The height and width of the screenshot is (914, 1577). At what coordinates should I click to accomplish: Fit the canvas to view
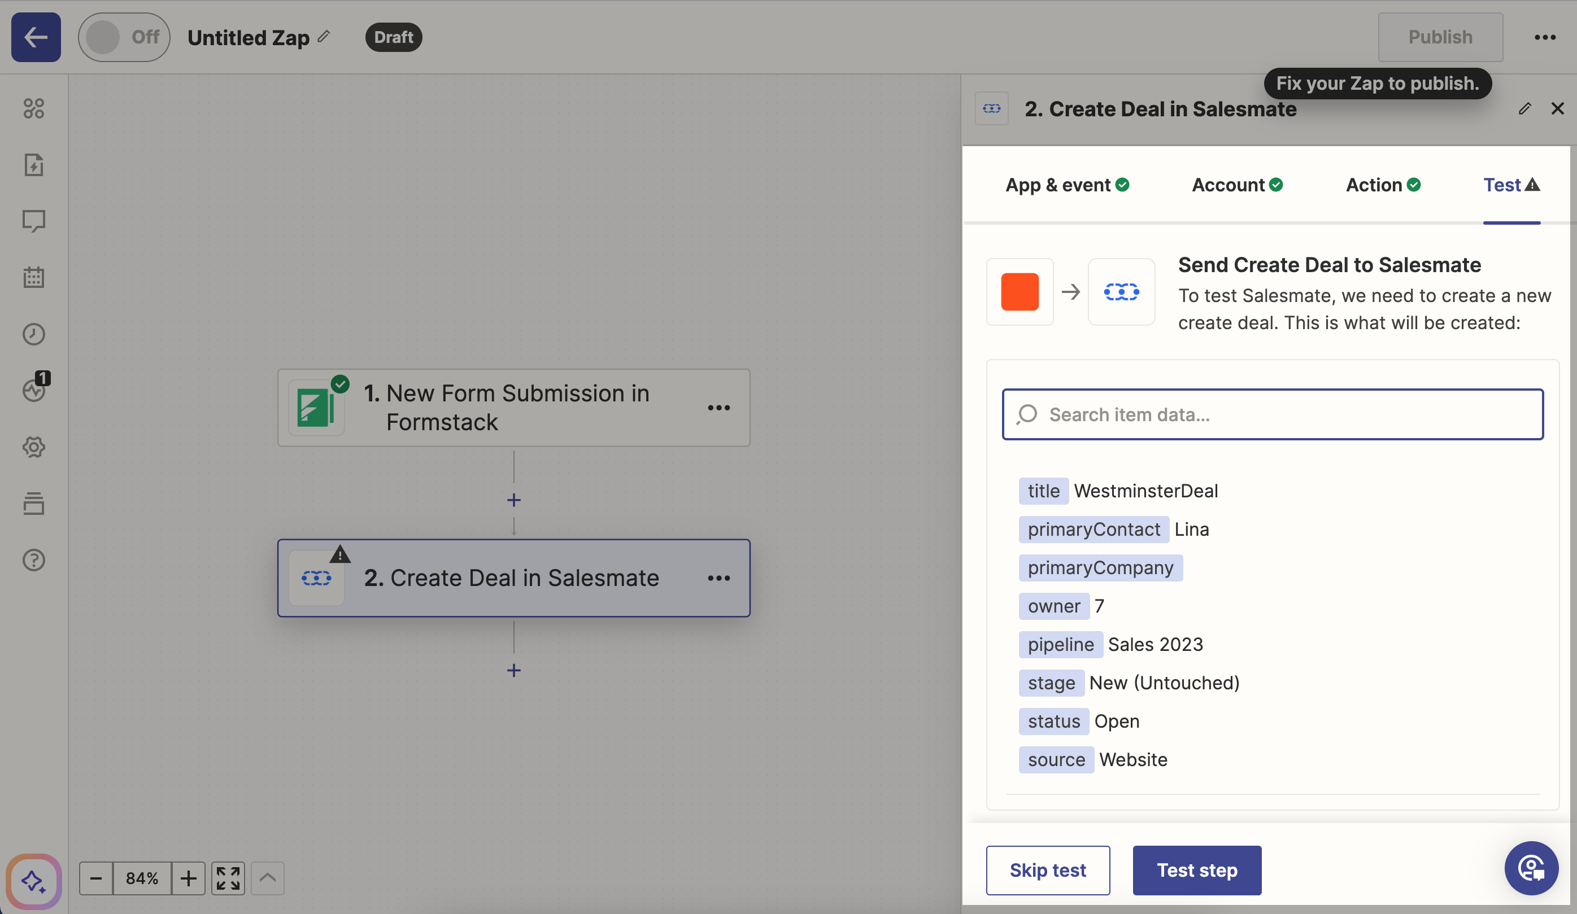[x=227, y=878]
